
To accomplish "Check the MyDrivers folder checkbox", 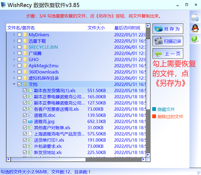I will pyautogui.click(x=20, y=35).
